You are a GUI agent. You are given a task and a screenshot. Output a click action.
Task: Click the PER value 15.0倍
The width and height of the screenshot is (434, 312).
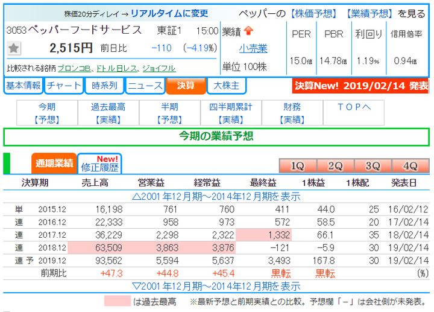tap(301, 61)
